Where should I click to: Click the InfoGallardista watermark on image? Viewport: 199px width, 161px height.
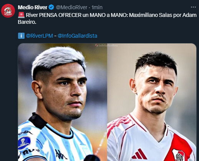click(106, 45)
